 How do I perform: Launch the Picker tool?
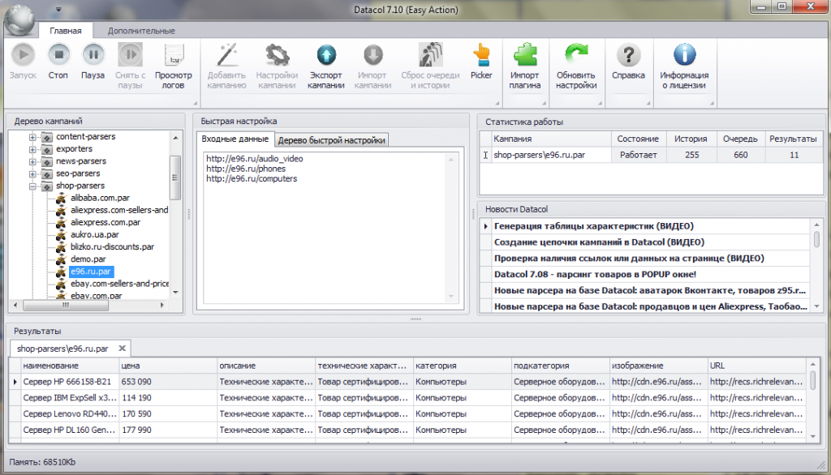[x=481, y=56]
